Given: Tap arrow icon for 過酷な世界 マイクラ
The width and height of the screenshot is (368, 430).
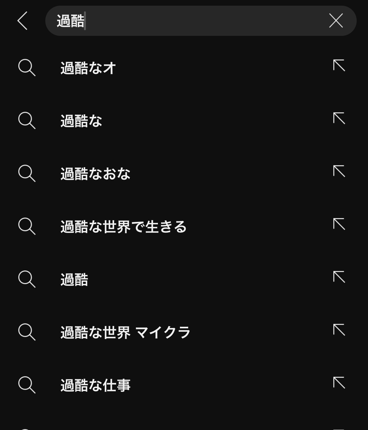Looking at the screenshot, I should pyautogui.click(x=339, y=330).
